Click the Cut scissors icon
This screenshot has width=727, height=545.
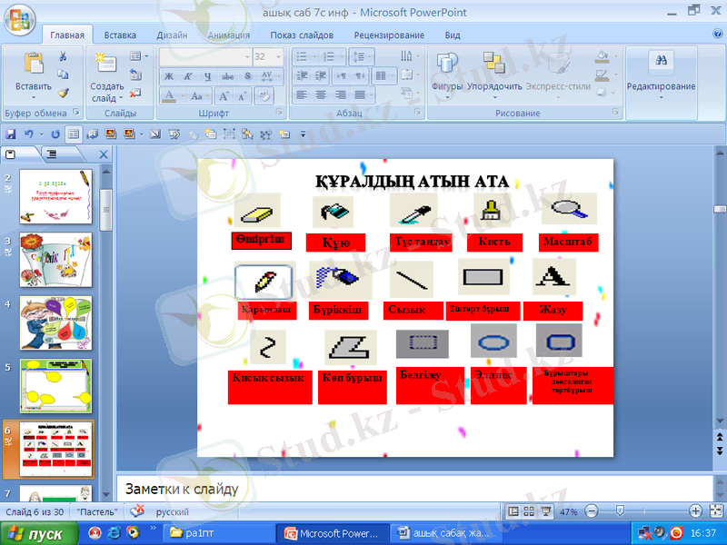click(63, 56)
